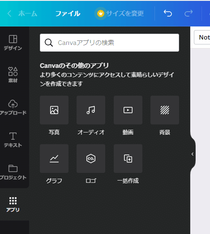The width and height of the screenshot is (210, 234).
Task: Go back to ホーム (Home)
Action: coord(22,13)
